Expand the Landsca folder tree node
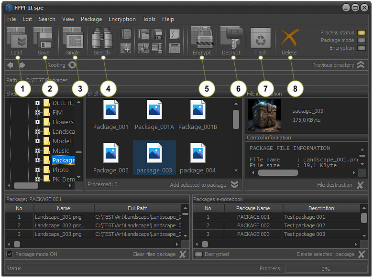 [x=37, y=131]
